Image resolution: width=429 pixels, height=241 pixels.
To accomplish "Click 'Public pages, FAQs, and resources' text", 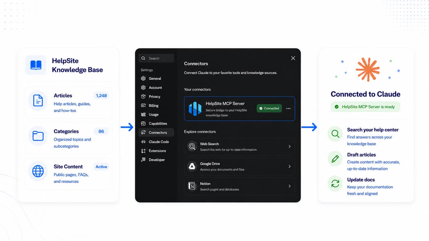I will (x=71, y=178).
